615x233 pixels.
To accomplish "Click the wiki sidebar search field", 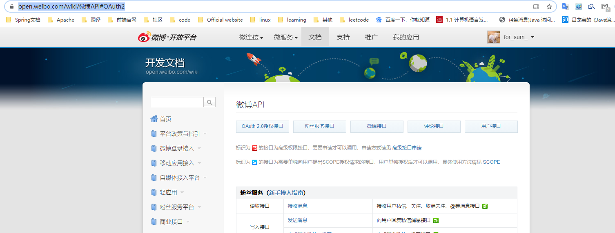I will [177, 102].
